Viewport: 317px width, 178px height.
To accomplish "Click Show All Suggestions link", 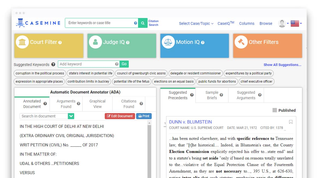I will [282, 65].
